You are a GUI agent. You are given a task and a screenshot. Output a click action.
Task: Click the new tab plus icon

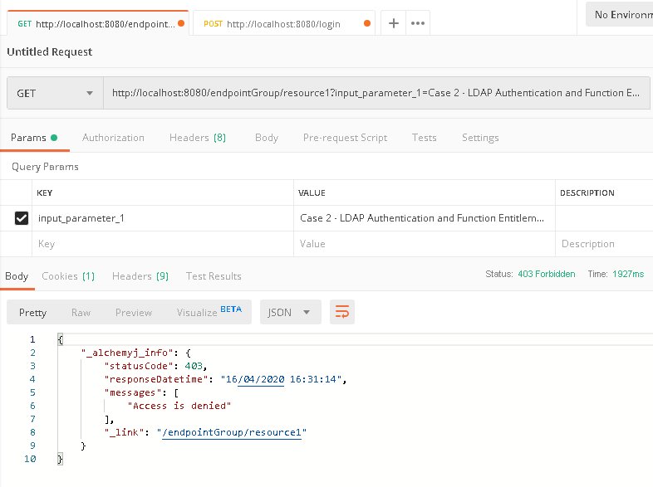(394, 23)
